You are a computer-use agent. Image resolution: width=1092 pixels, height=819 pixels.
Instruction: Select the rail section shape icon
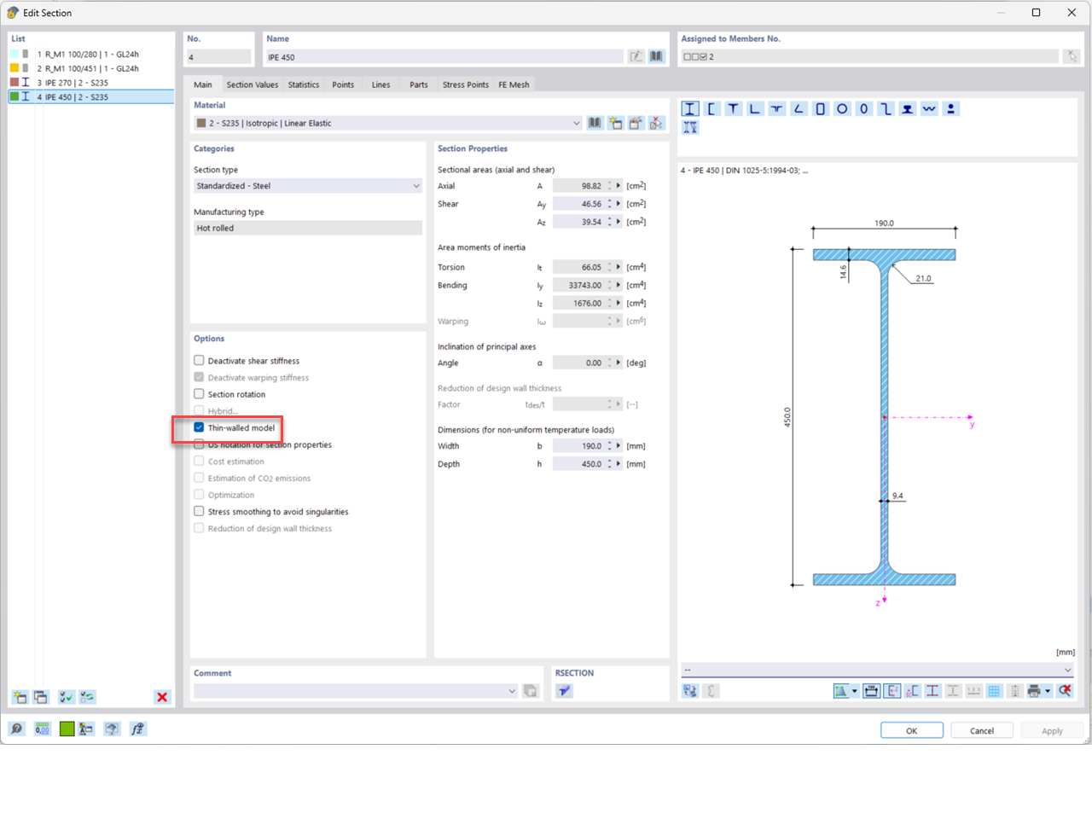coord(908,108)
